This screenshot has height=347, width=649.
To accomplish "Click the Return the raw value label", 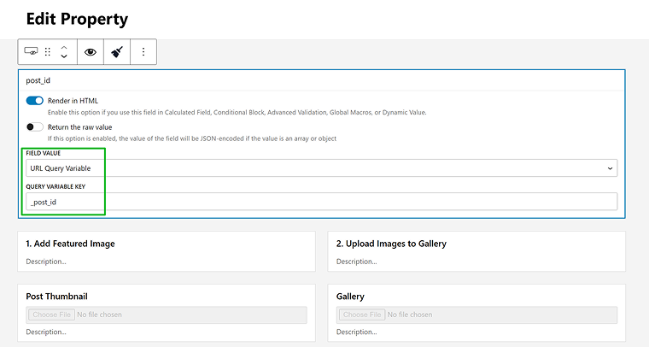I will click(x=80, y=127).
